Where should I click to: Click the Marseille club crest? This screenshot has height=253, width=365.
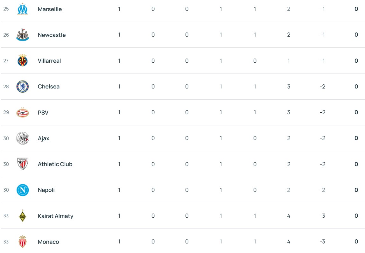coord(23,9)
